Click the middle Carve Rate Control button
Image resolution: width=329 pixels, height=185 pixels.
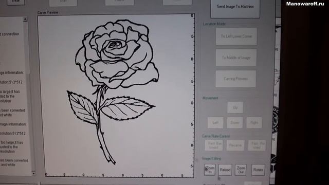point(235,145)
